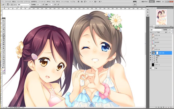
Task: Show the イメージ layer
Action: pyautogui.click(x=150, y=39)
